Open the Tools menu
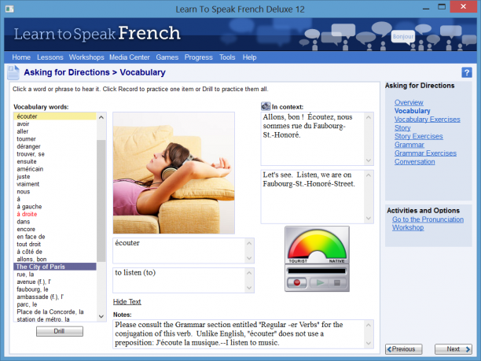481x361 pixels. (x=227, y=57)
